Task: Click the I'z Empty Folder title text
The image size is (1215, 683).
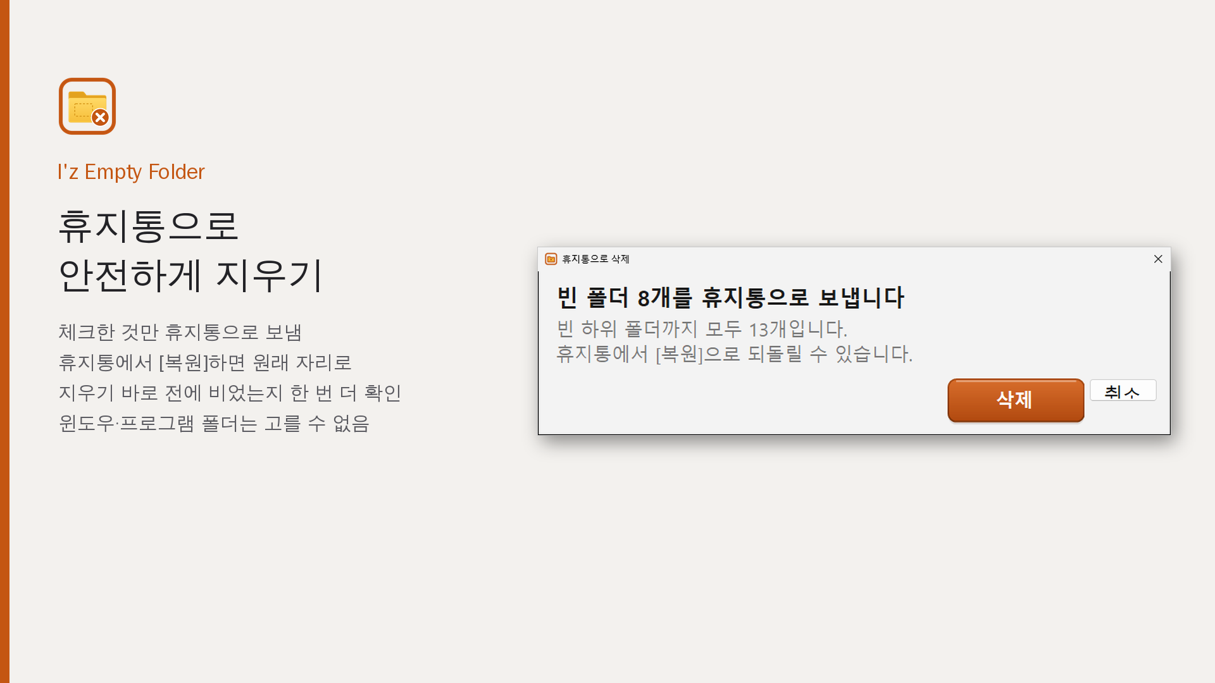Action: click(131, 172)
